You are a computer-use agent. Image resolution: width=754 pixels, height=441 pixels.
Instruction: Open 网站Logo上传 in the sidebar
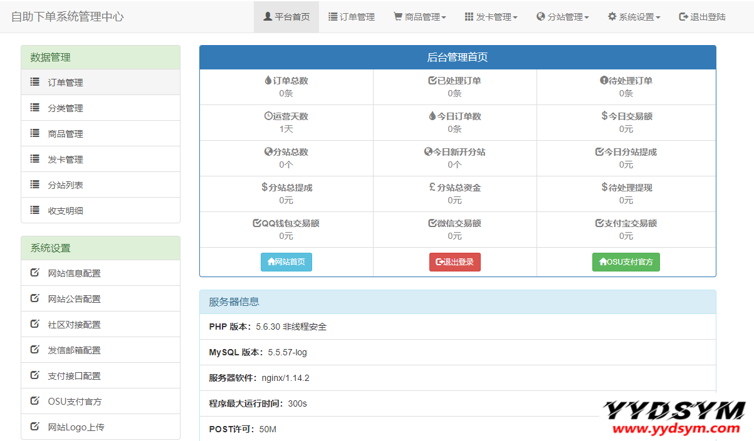(x=76, y=427)
